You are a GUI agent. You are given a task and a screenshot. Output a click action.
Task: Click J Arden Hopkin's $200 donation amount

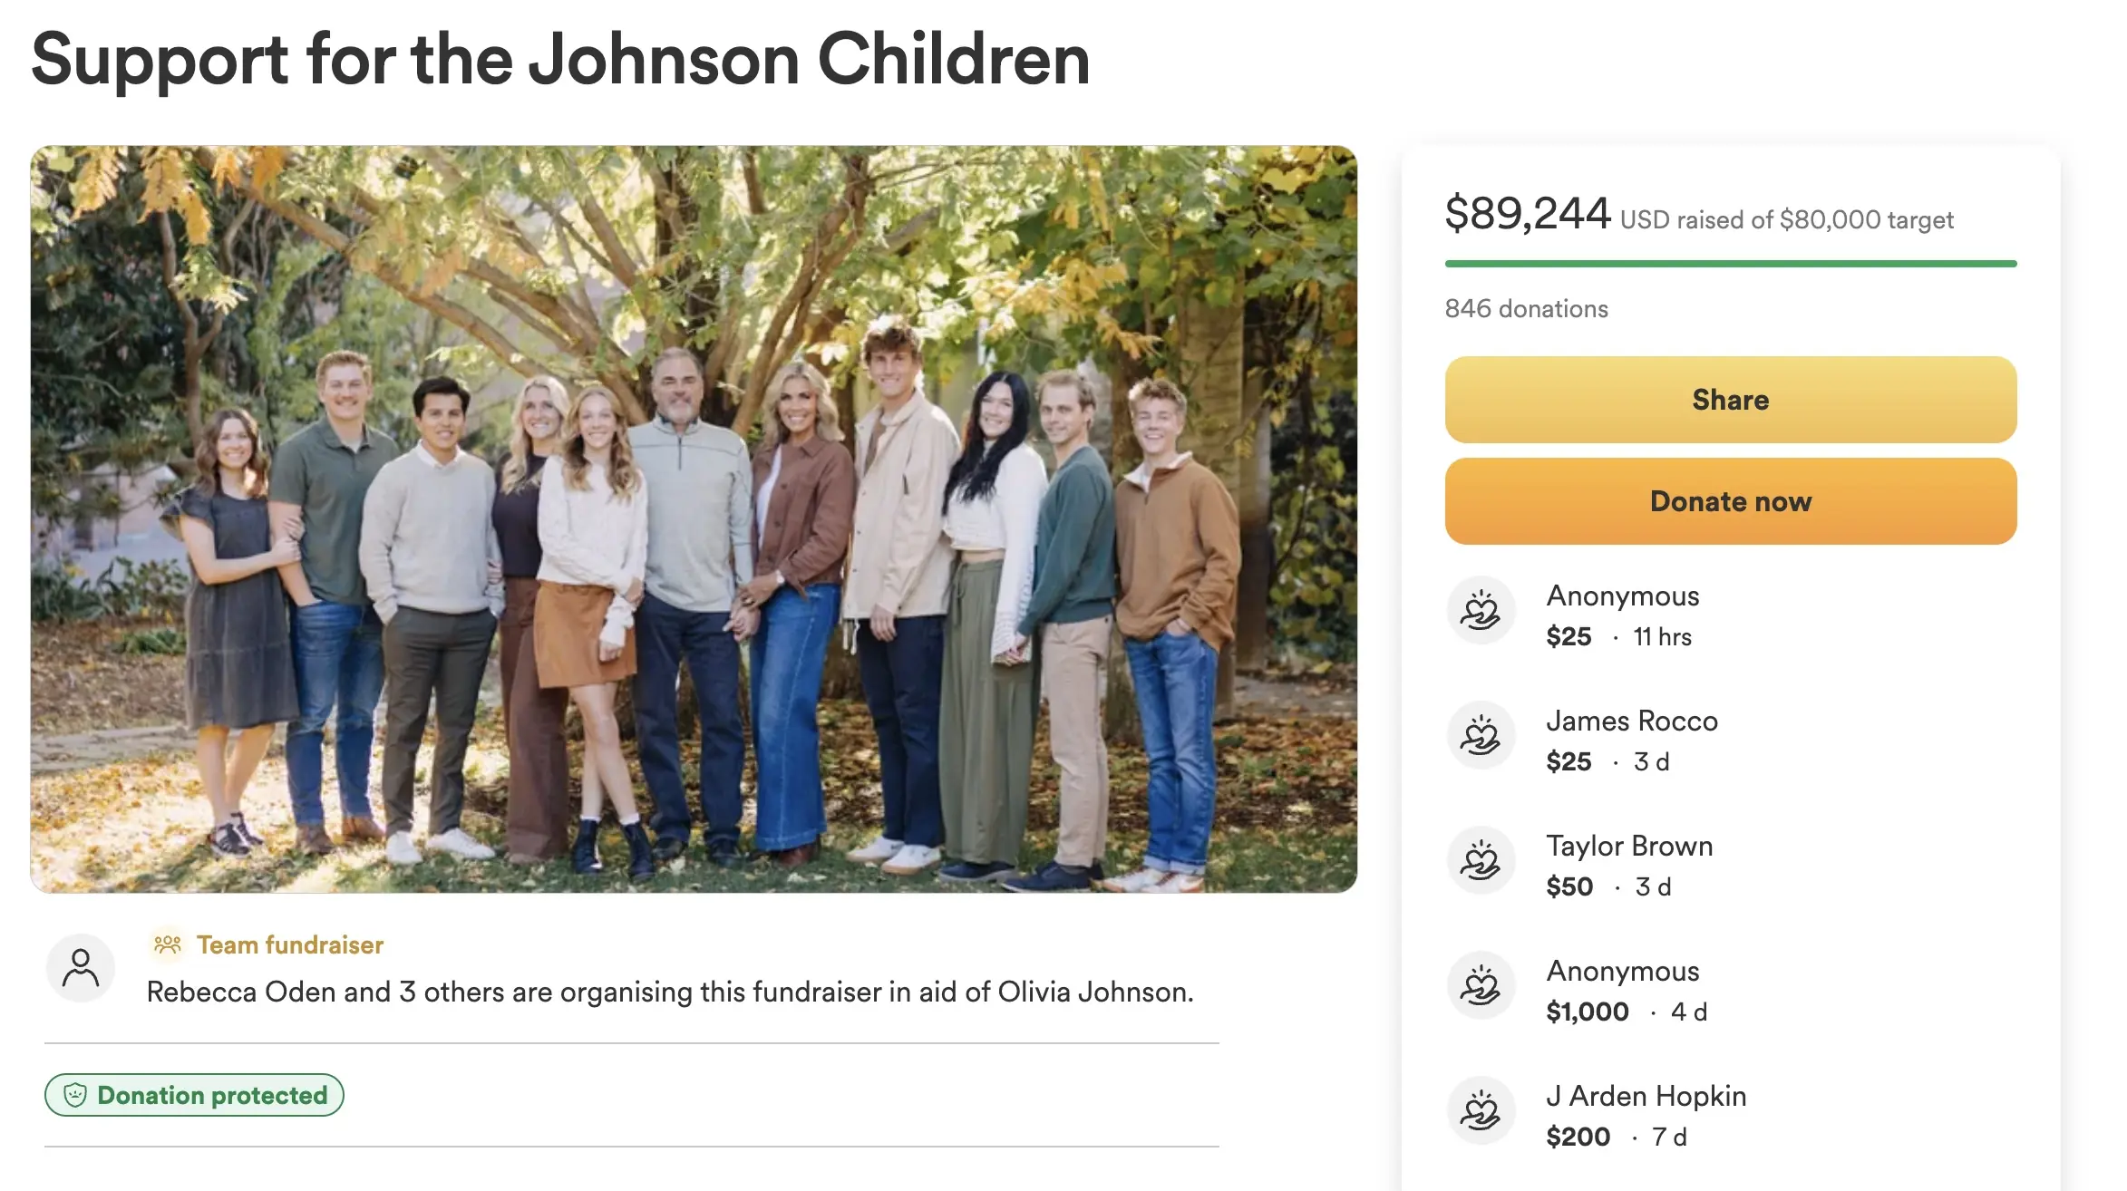tap(1578, 1137)
